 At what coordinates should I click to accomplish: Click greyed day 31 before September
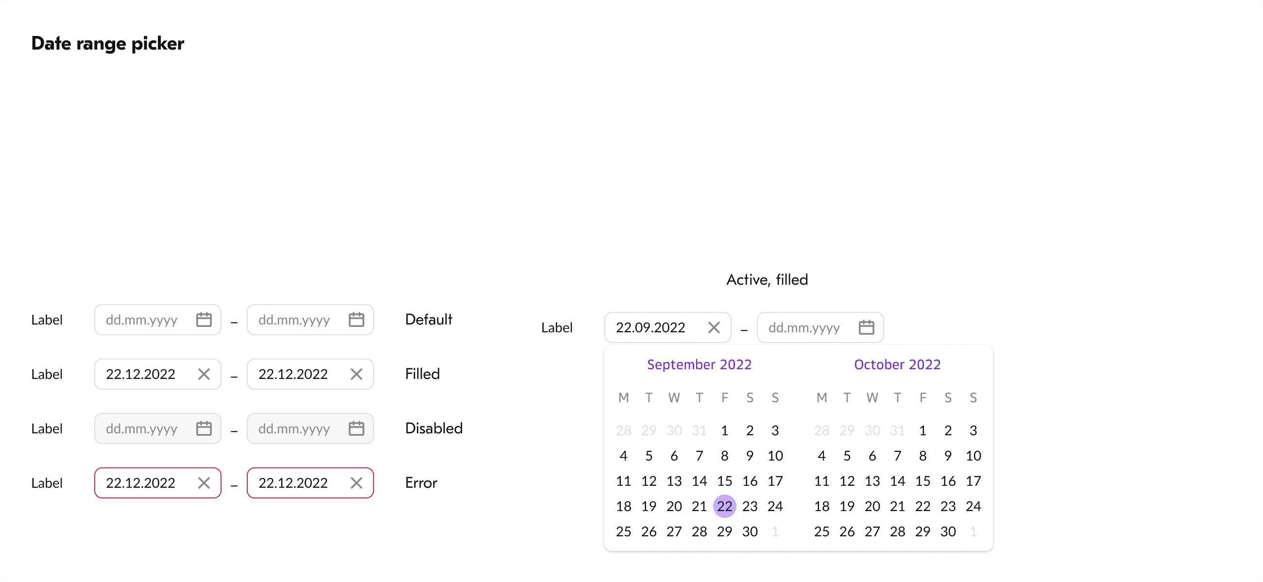point(699,430)
